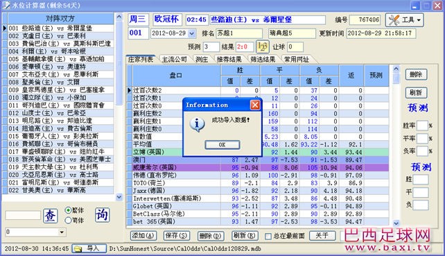Select match row 022 甘美奥(主)

[61, 190]
